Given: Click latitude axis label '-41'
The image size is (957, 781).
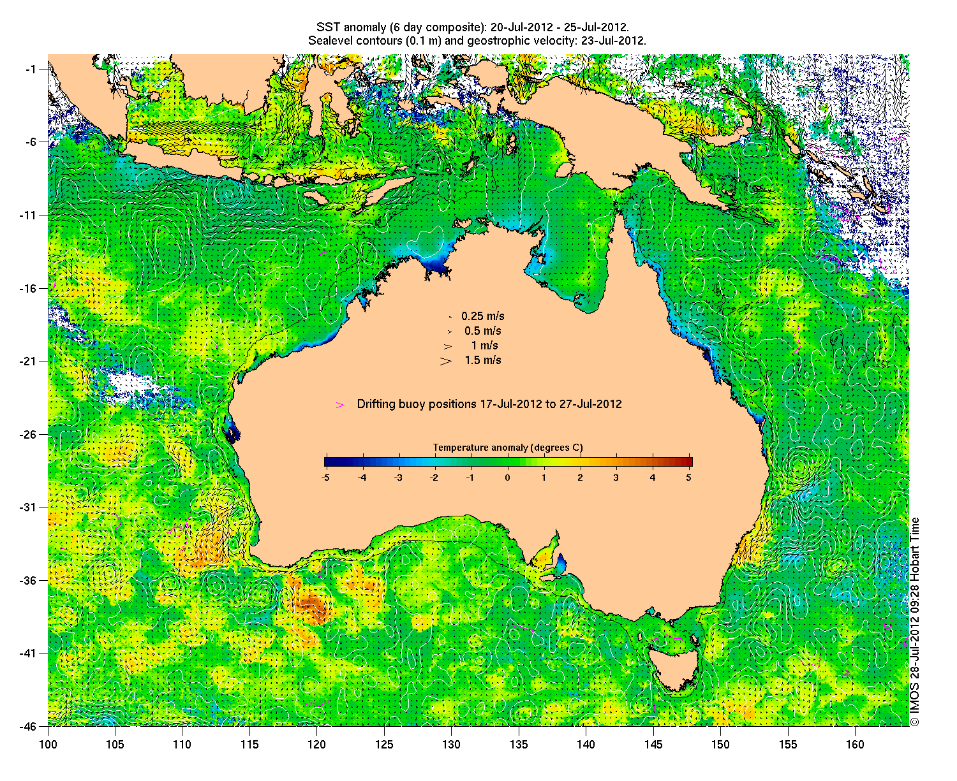Looking at the screenshot, I should point(29,653).
